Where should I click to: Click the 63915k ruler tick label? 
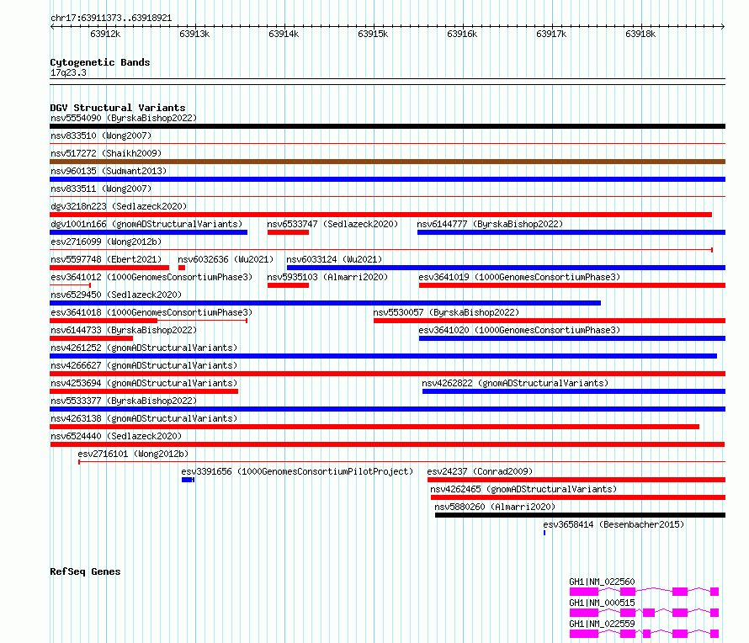point(373,34)
